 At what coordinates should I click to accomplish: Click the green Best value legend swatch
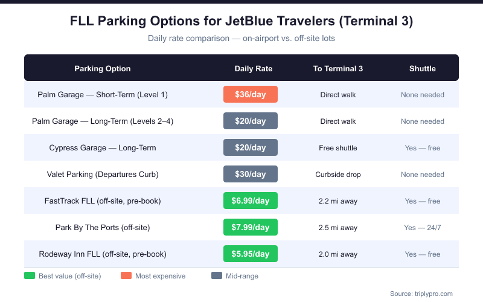click(30, 276)
